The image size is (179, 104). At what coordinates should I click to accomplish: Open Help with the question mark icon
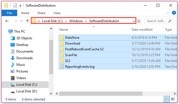pyautogui.click(x=174, y=13)
